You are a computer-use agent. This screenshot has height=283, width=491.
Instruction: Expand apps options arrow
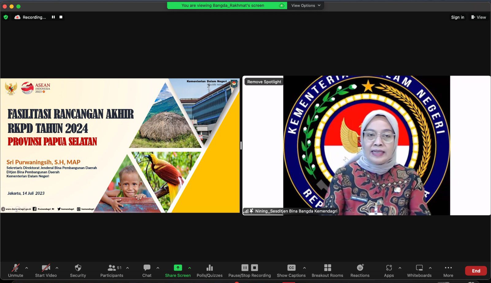coord(400,268)
